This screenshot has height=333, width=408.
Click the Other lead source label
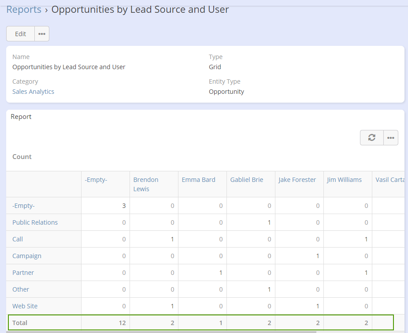[x=21, y=289]
